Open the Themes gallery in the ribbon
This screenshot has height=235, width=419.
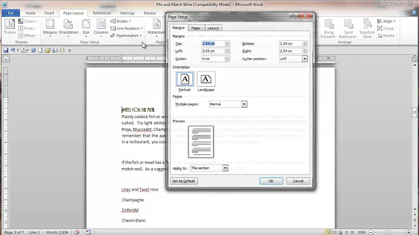(x=10, y=27)
